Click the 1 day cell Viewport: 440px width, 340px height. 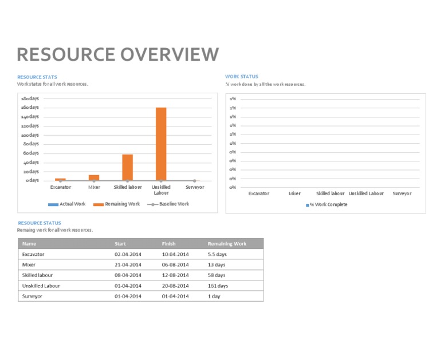[x=214, y=296]
